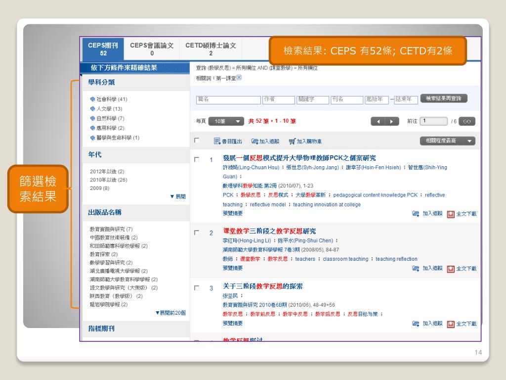Viewport: 506px width, 380px height.
Task: Click 預覽摘要 for result 2
Action: (233, 268)
